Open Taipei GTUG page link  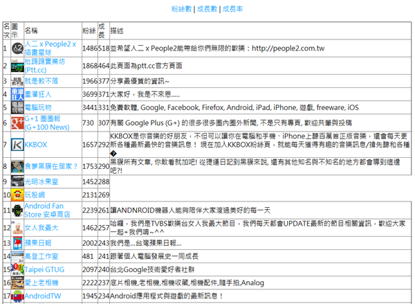click(44, 269)
